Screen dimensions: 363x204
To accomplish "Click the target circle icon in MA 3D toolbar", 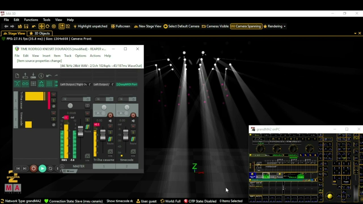I will click(x=54, y=26).
